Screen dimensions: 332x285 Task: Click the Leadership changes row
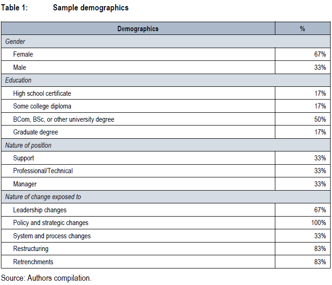(166, 210)
